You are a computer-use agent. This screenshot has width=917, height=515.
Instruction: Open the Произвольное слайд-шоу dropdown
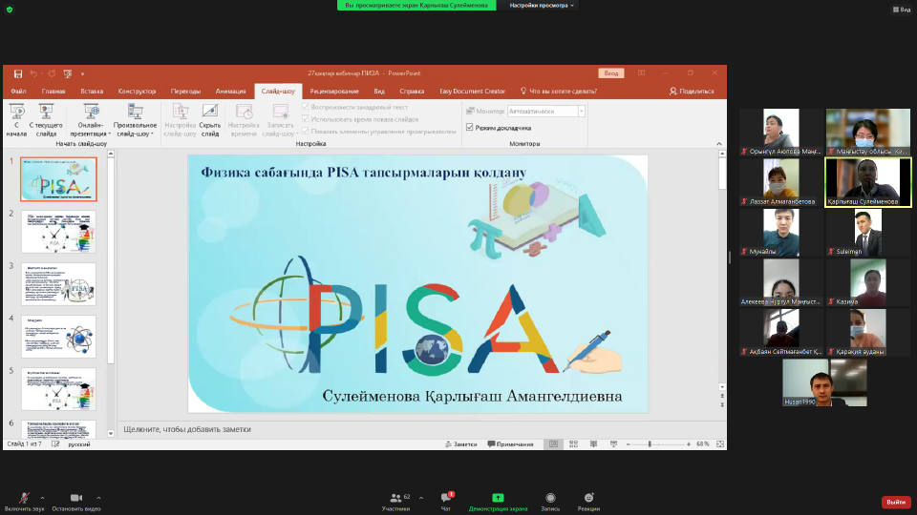(x=135, y=120)
